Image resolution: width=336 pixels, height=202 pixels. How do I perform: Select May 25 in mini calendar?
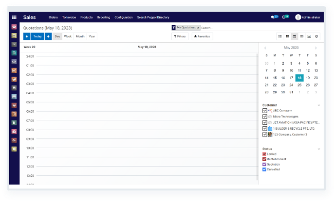tap(299, 85)
